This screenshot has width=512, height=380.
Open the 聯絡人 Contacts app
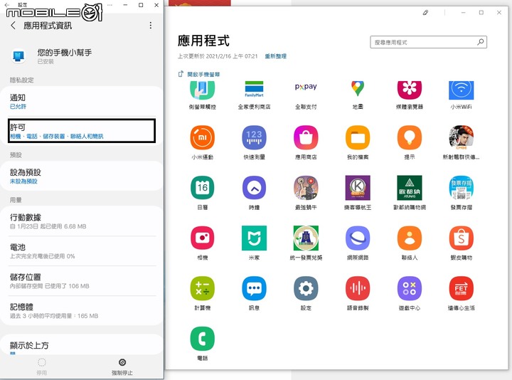coord(409,238)
